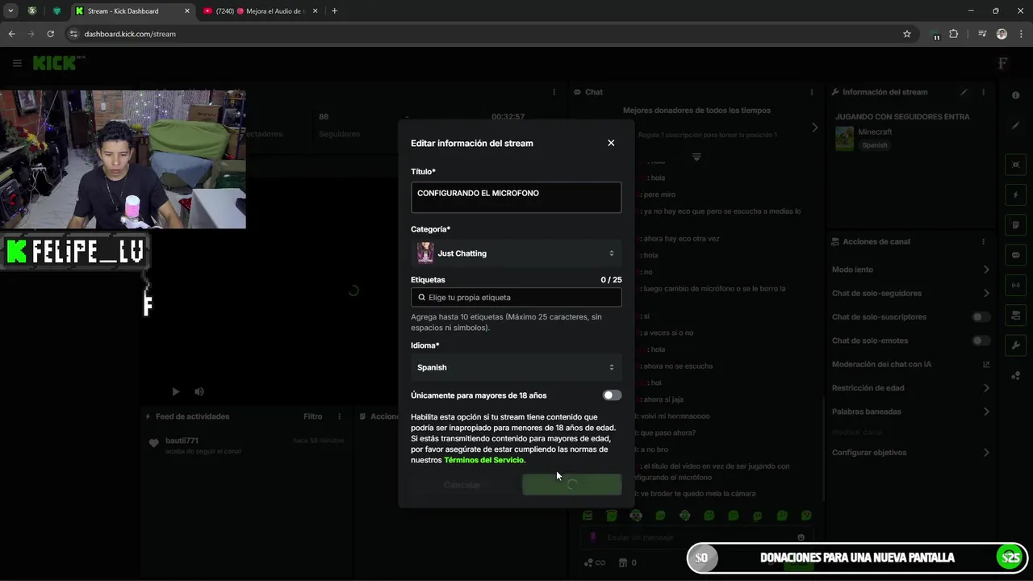This screenshot has width=1033, height=581.
Task: Click the pencil icon in right sidebar
Action: coord(1016,126)
